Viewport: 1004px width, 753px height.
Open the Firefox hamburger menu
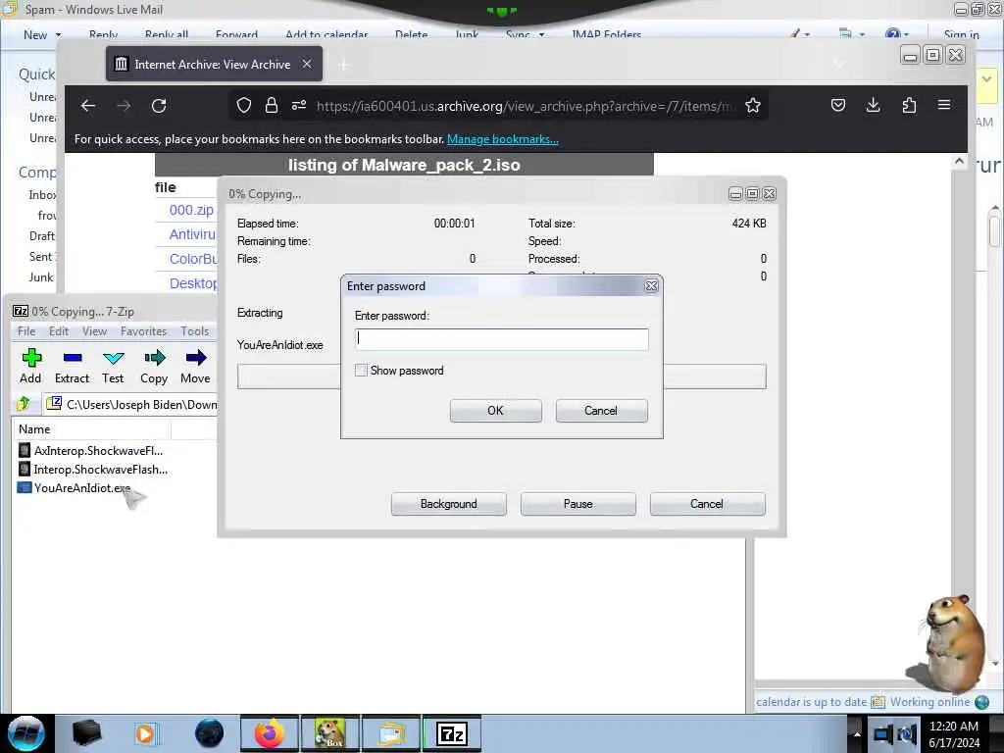(x=944, y=105)
